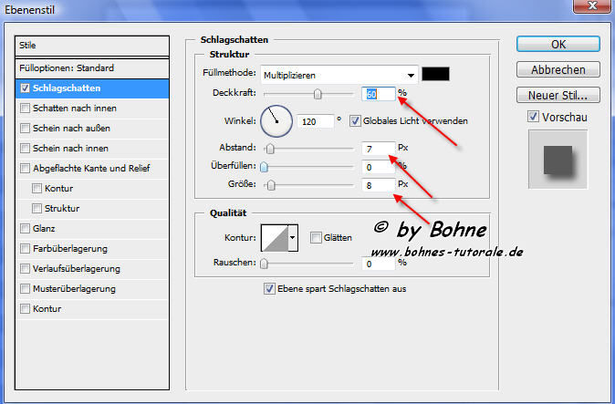Enable the Schatten nach innen checkbox
Viewport: 615px width, 404px height.
tap(26, 109)
